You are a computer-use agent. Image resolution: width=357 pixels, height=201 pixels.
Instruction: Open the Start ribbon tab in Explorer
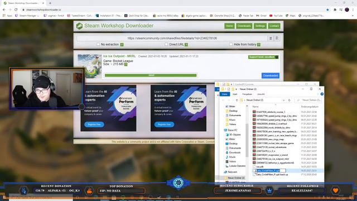235,94
